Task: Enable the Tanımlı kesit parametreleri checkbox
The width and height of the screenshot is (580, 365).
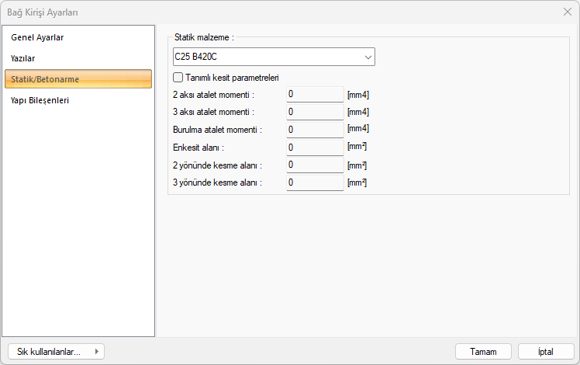Action: (x=178, y=78)
